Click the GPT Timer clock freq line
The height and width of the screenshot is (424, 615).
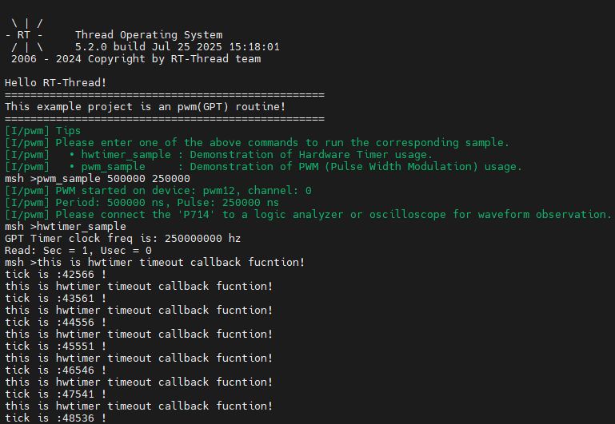tap(123, 238)
